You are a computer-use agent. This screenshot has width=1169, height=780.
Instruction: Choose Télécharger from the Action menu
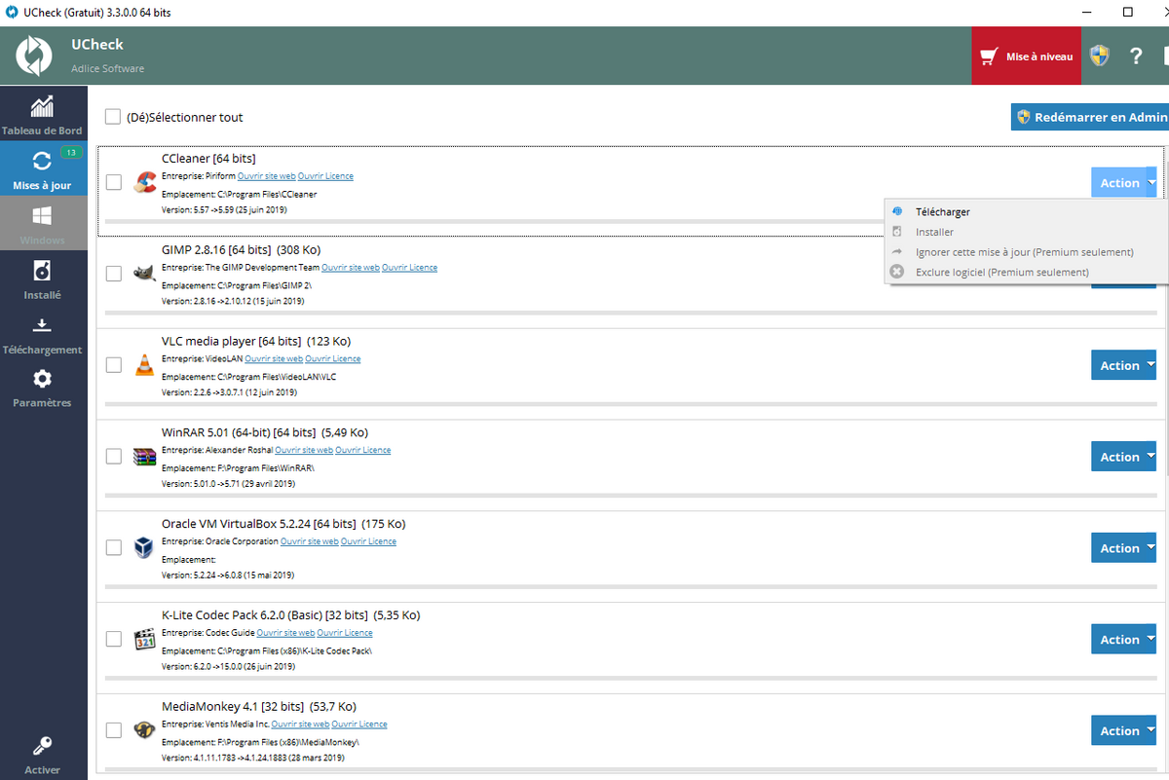click(x=1027, y=212)
